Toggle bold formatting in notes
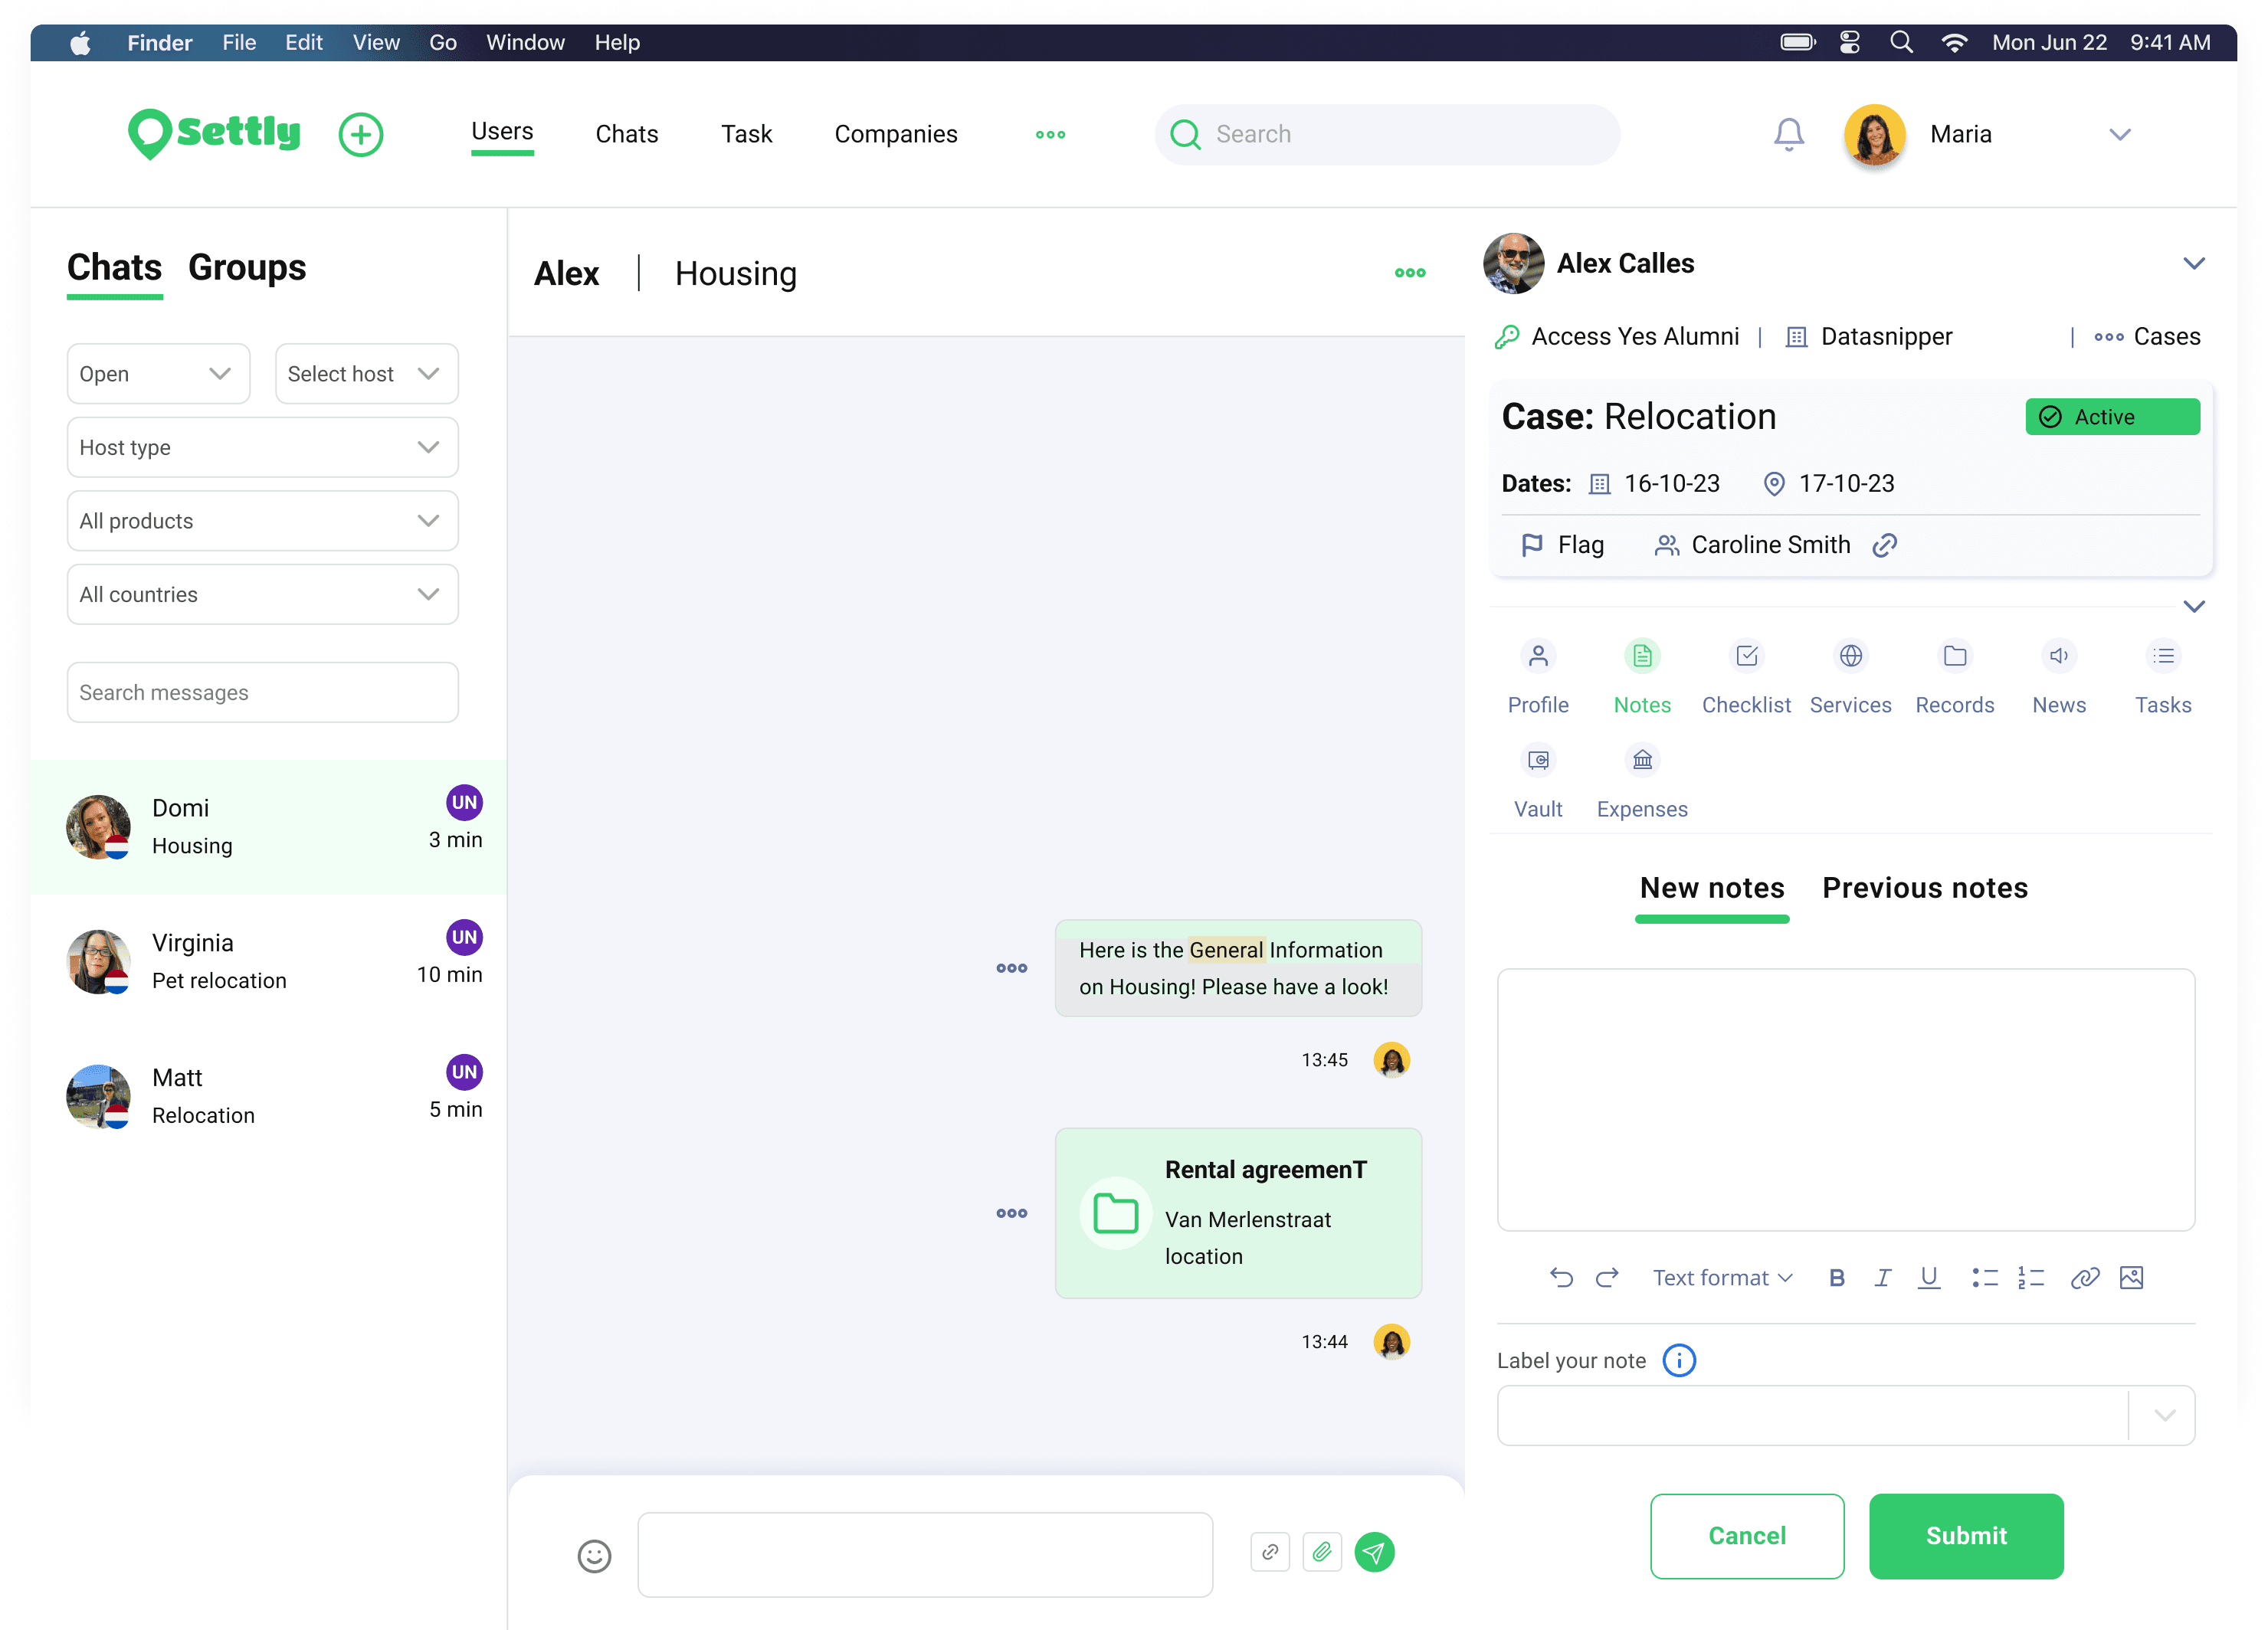The width and height of the screenshot is (2268, 1630). 1836,1277
